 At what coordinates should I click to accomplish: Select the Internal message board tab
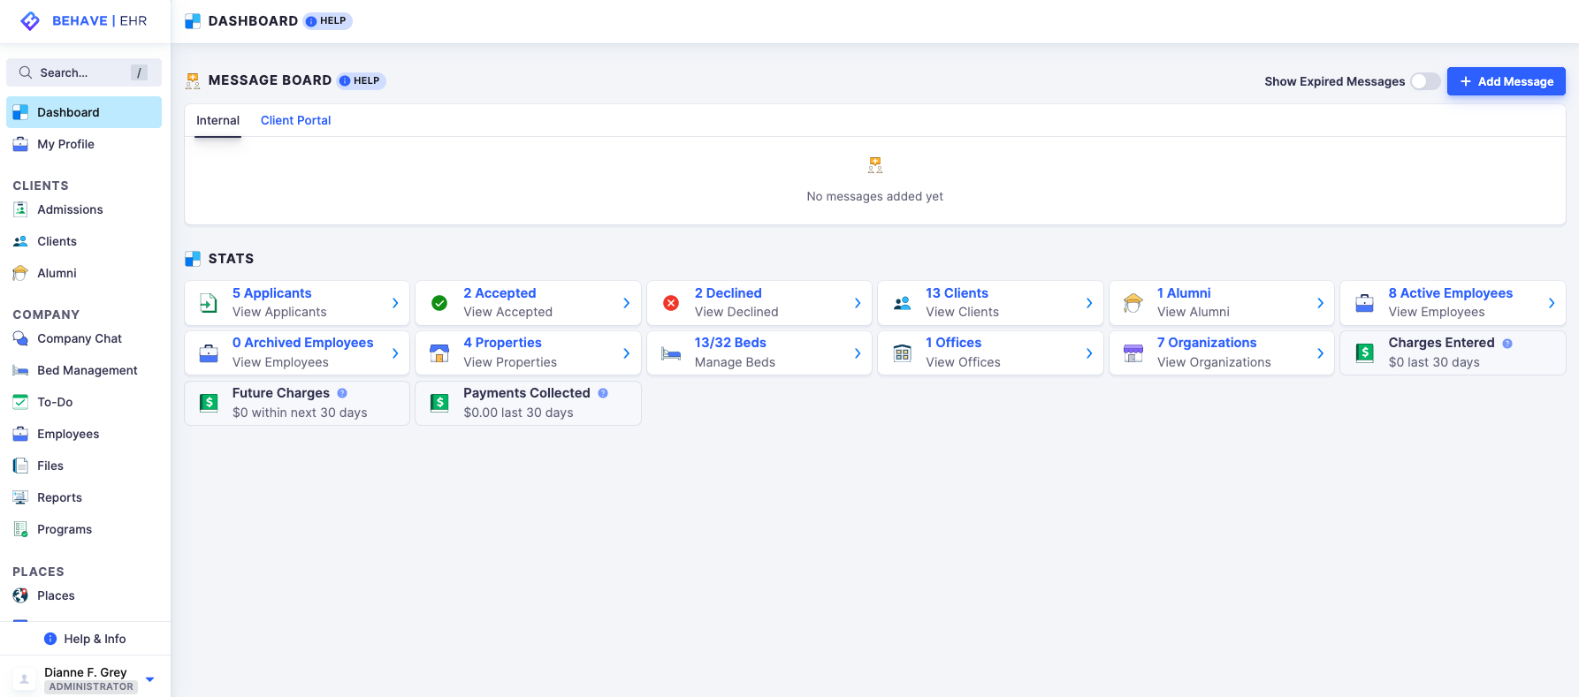click(217, 120)
